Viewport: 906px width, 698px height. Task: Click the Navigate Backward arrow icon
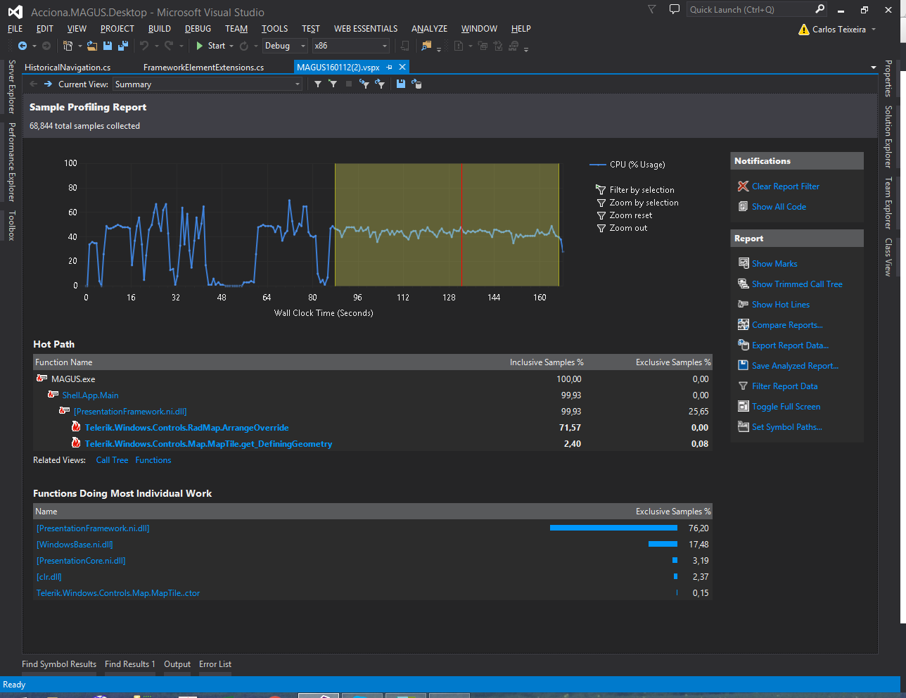click(23, 46)
